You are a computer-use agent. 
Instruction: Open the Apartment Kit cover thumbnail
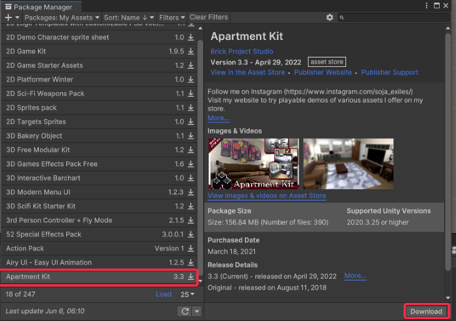254,164
